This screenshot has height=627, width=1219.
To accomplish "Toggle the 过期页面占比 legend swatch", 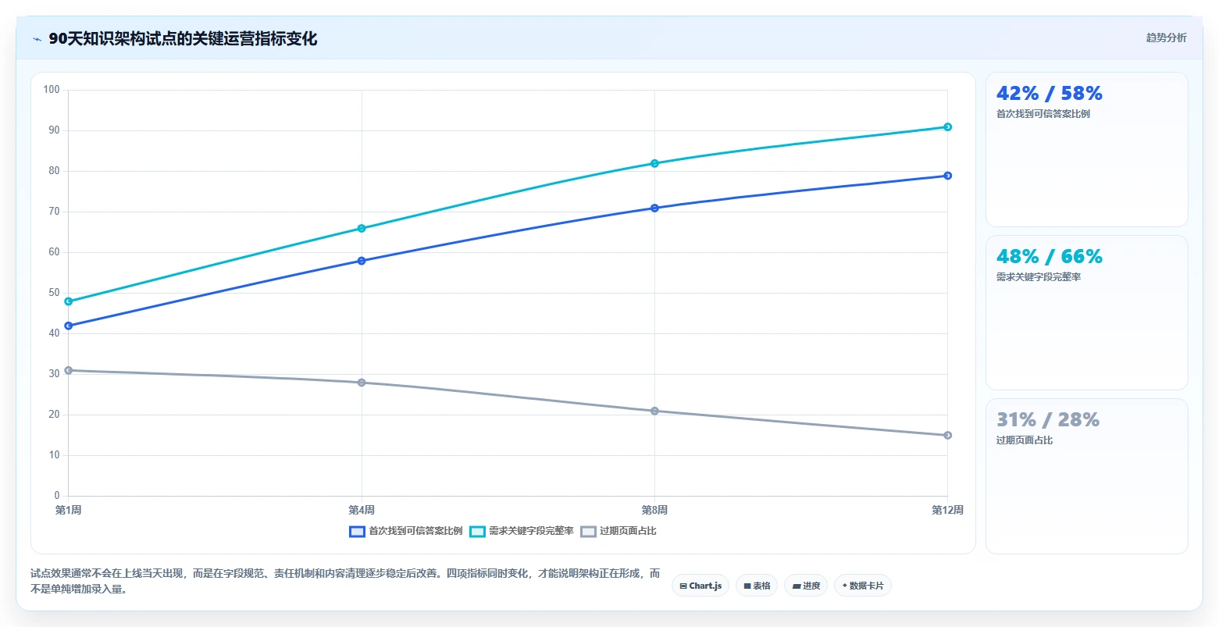I will tap(588, 532).
